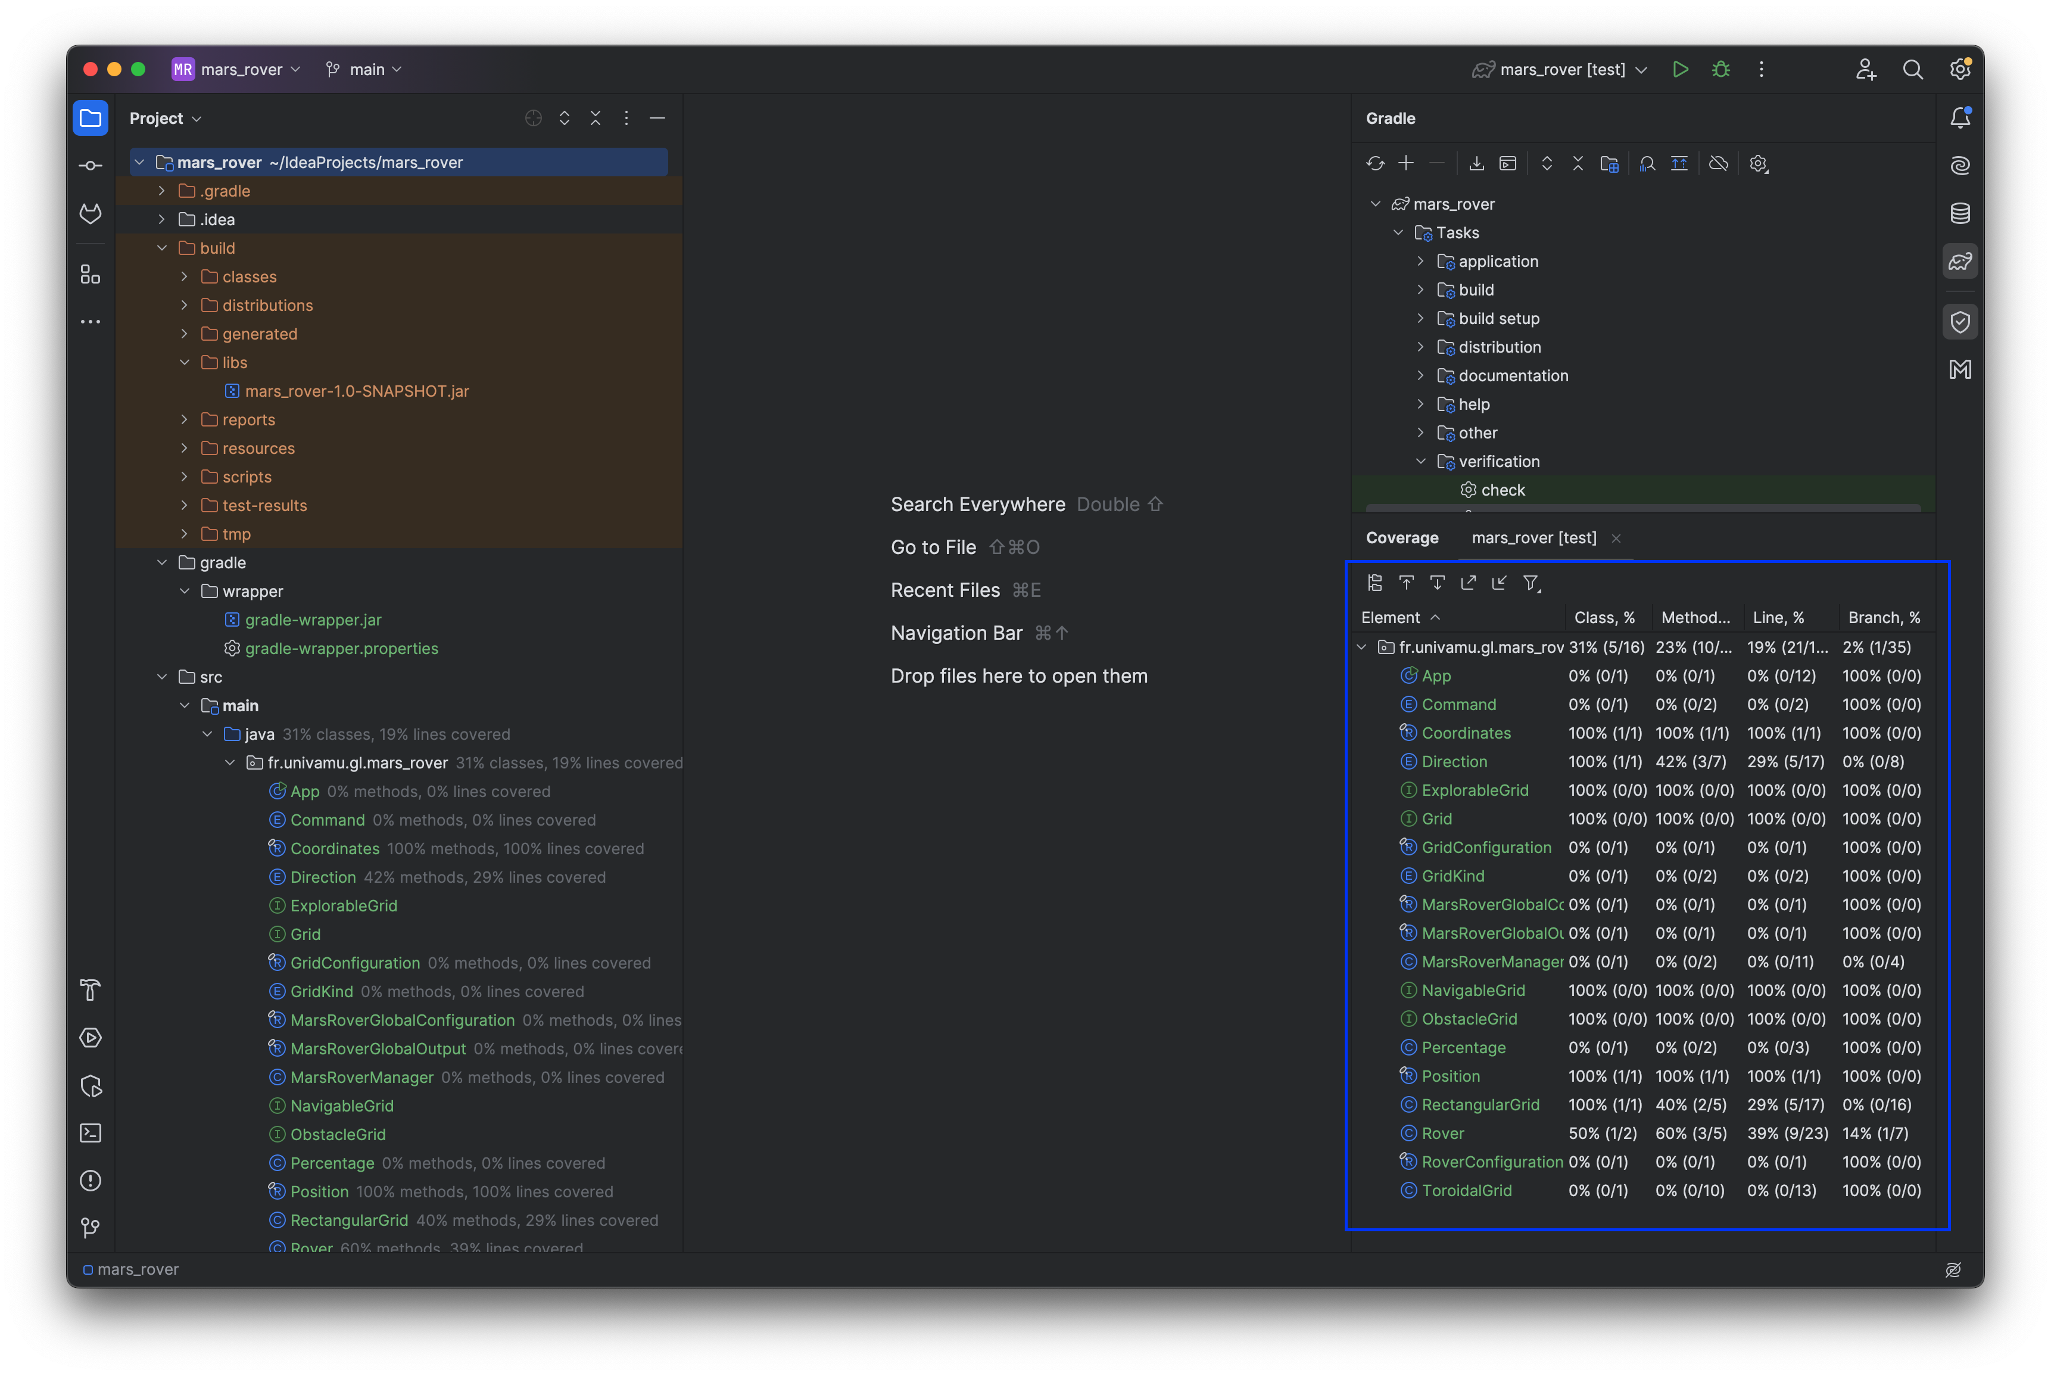Open the Git tool window
Image resolution: width=2051 pixels, height=1376 pixels.
[x=91, y=1228]
